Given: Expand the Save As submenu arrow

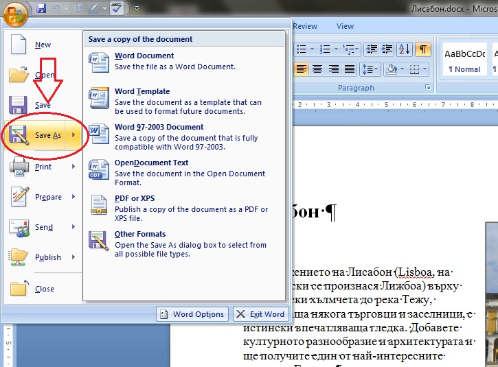Looking at the screenshot, I should click(x=73, y=135).
